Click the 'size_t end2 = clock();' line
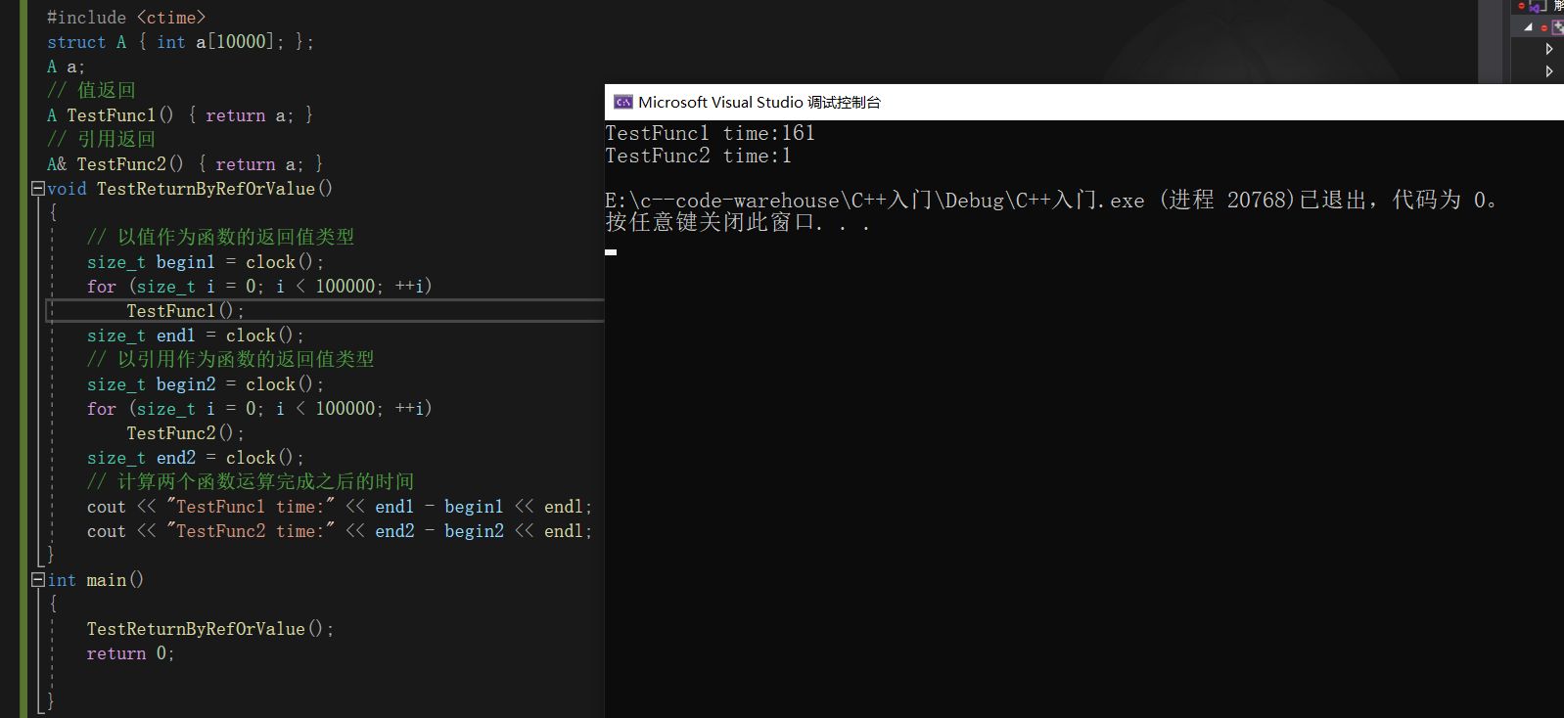 pyautogui.click(x=196, y=458)
